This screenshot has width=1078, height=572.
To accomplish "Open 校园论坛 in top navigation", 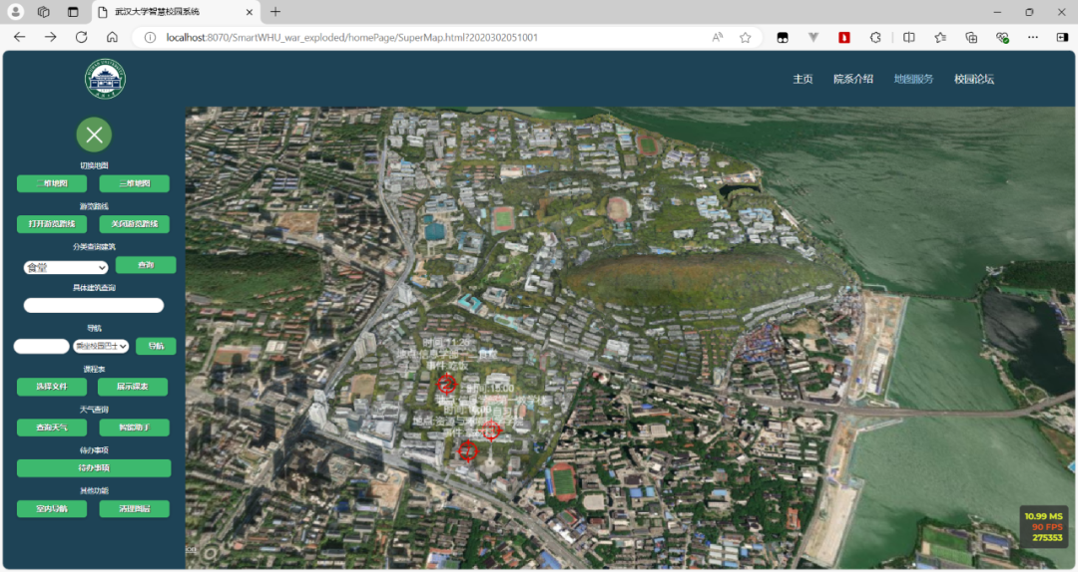I will pos(973,80).
